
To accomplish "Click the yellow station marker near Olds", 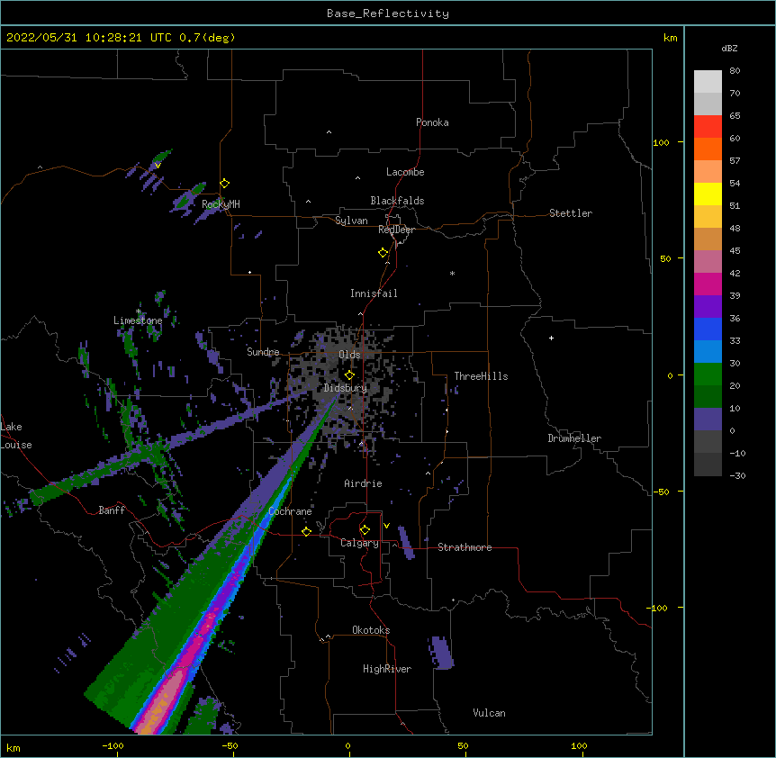I will click(349, 375).
